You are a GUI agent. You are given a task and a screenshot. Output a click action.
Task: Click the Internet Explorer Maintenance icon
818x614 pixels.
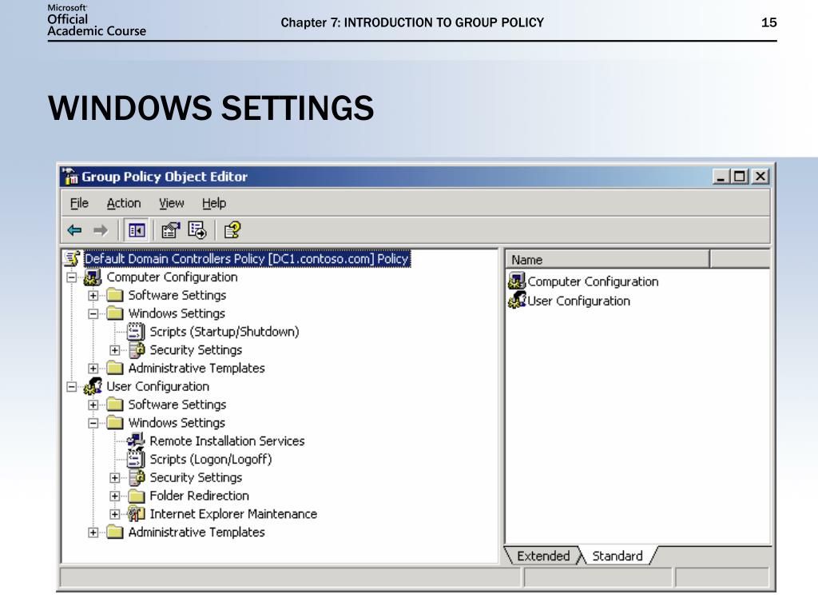click(x=136, y=514)
